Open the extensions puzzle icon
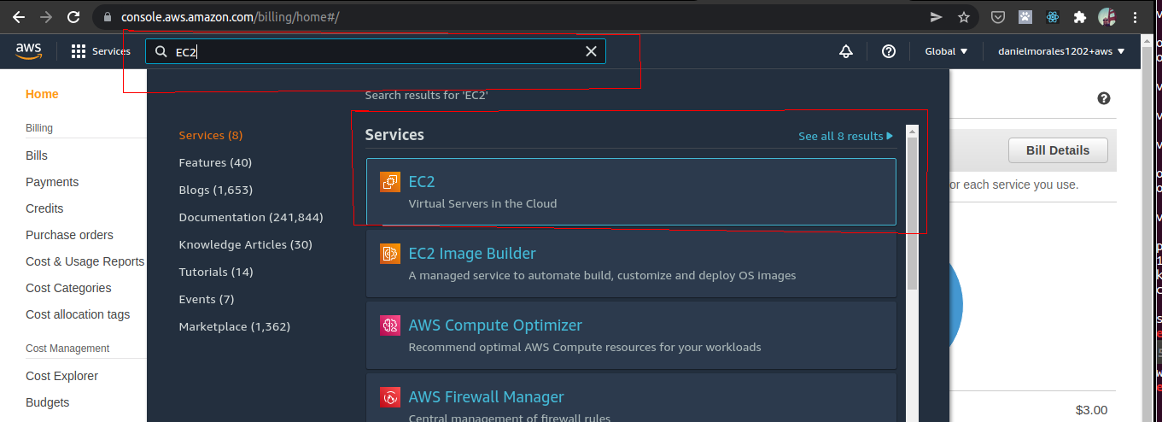The width and height of the screenshot is (1162, 422). point(1079,16)
